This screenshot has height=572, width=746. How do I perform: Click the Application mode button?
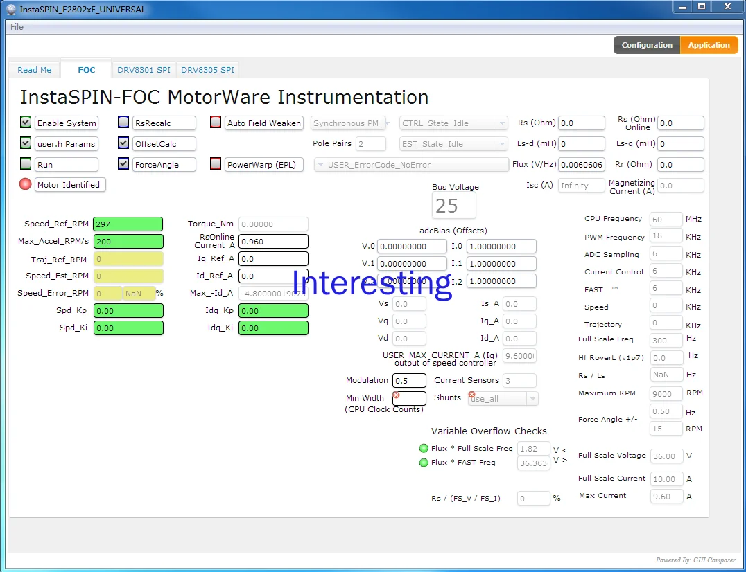(709, 44)
